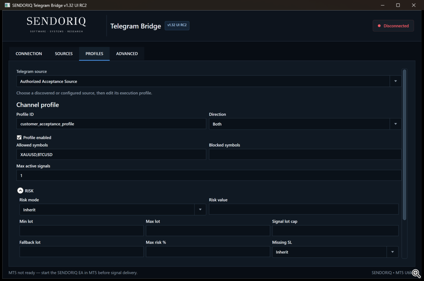
Task: Select the PROFILES tab
Action: (x=94, y=54)
